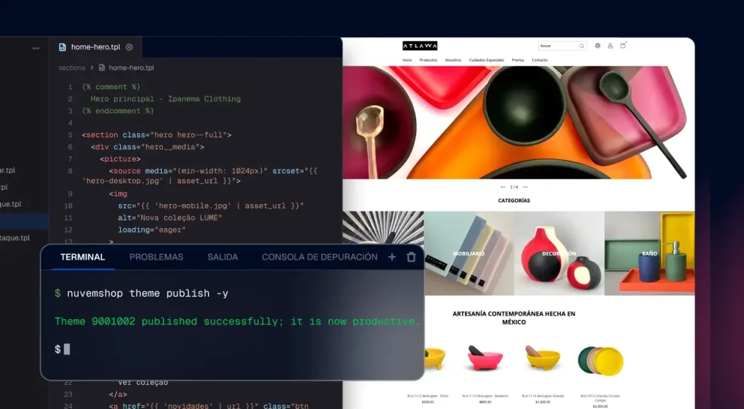This screenshot has width=744, height=409.
Task: Click the $1,000.00 price text
Action: coord(542,402)
